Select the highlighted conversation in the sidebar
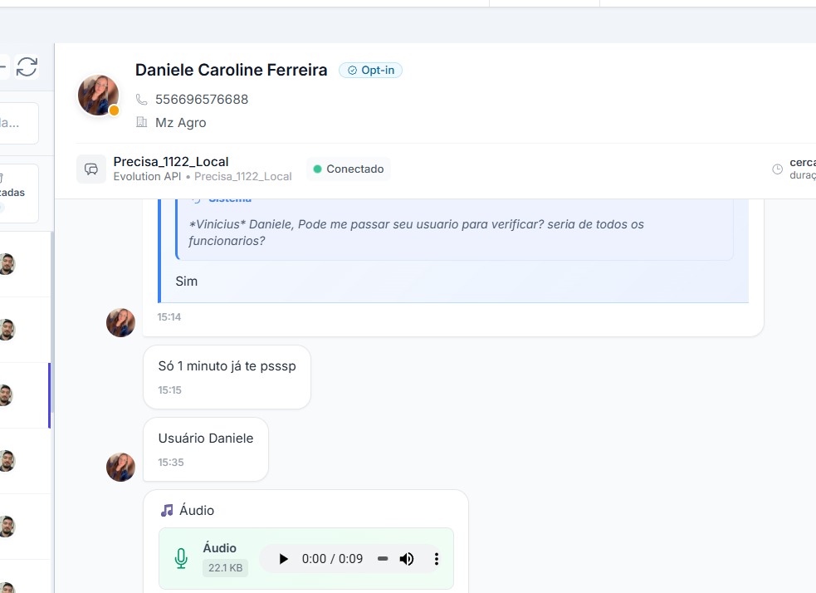 pyautogui.click(x=23, y=395)
